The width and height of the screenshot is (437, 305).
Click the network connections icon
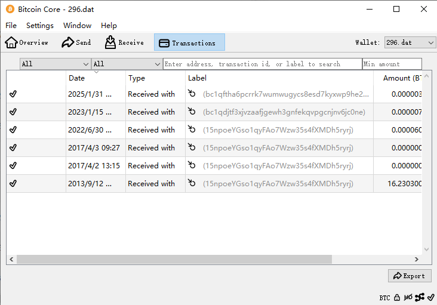[x=420, y=297]
